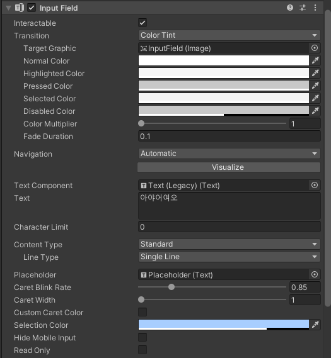
Task: Click the Placeholder (Text) reference field
Action: pyautogui.click(x=224, y=274)
